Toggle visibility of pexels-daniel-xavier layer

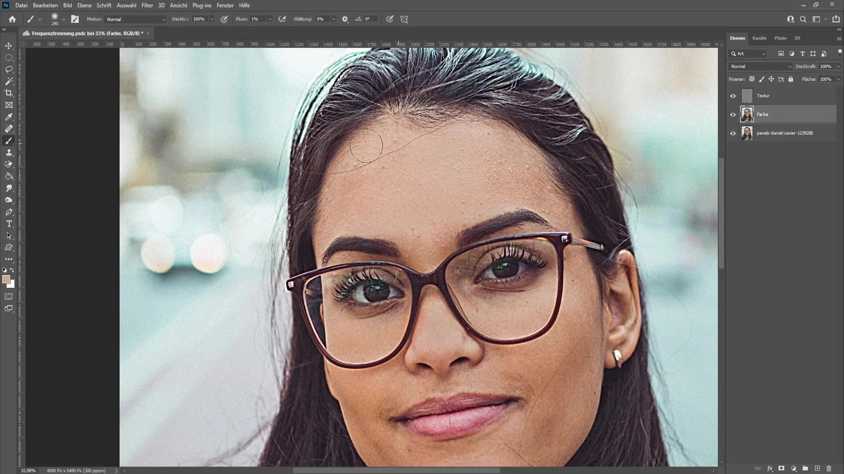coord(733,133)
